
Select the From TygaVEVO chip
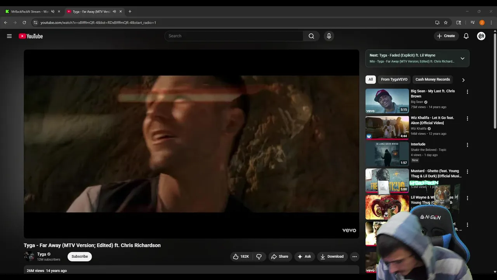(x=394, y=79)
